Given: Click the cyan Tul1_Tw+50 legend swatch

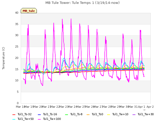Looking at the screenshot, I should [x=14, y=119].
